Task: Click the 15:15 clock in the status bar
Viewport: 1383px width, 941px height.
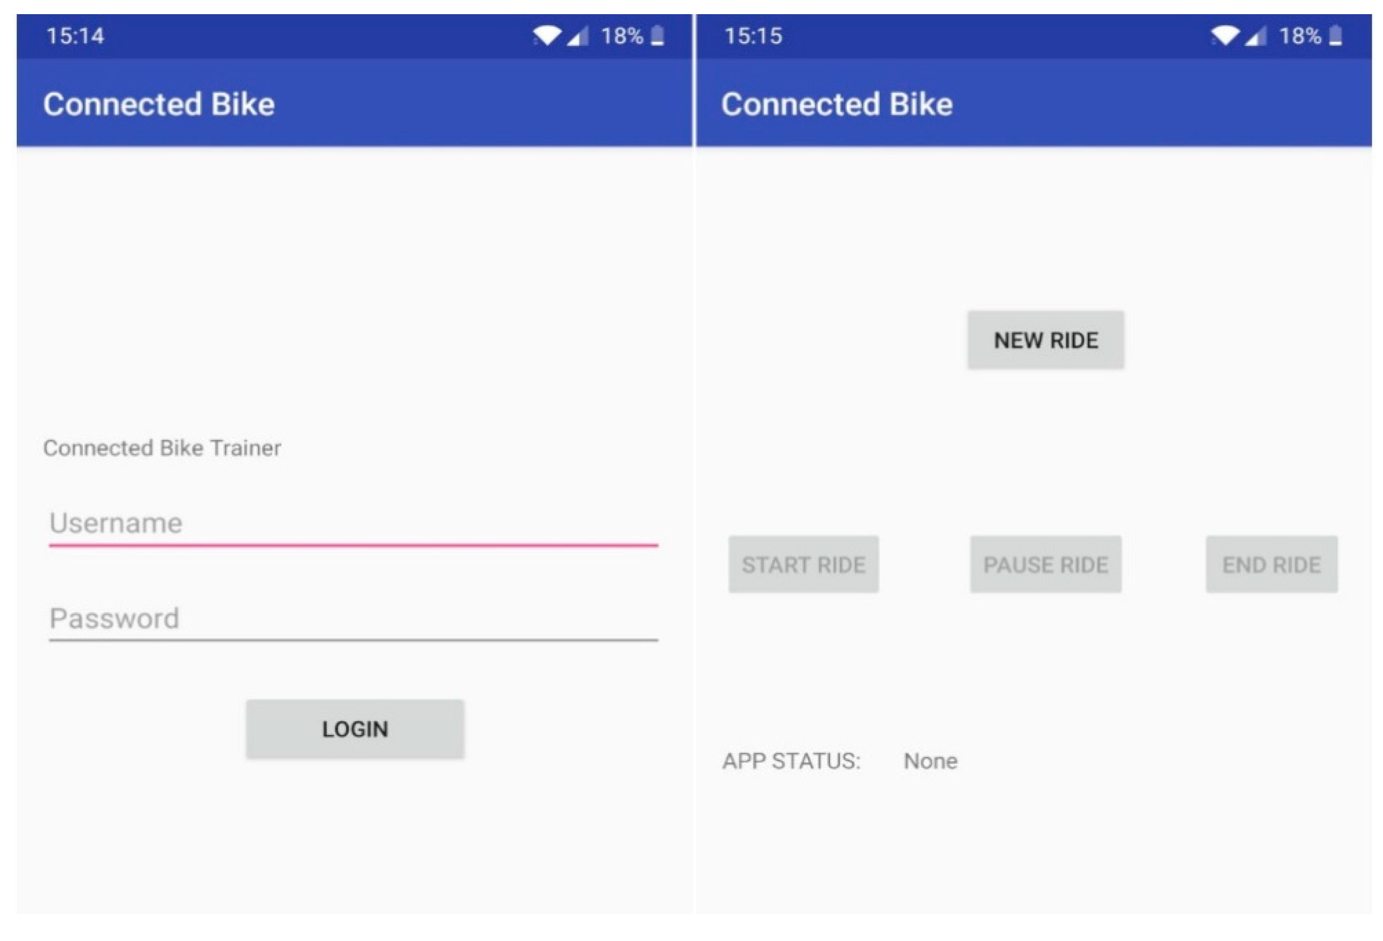Action: coord(753,36)
